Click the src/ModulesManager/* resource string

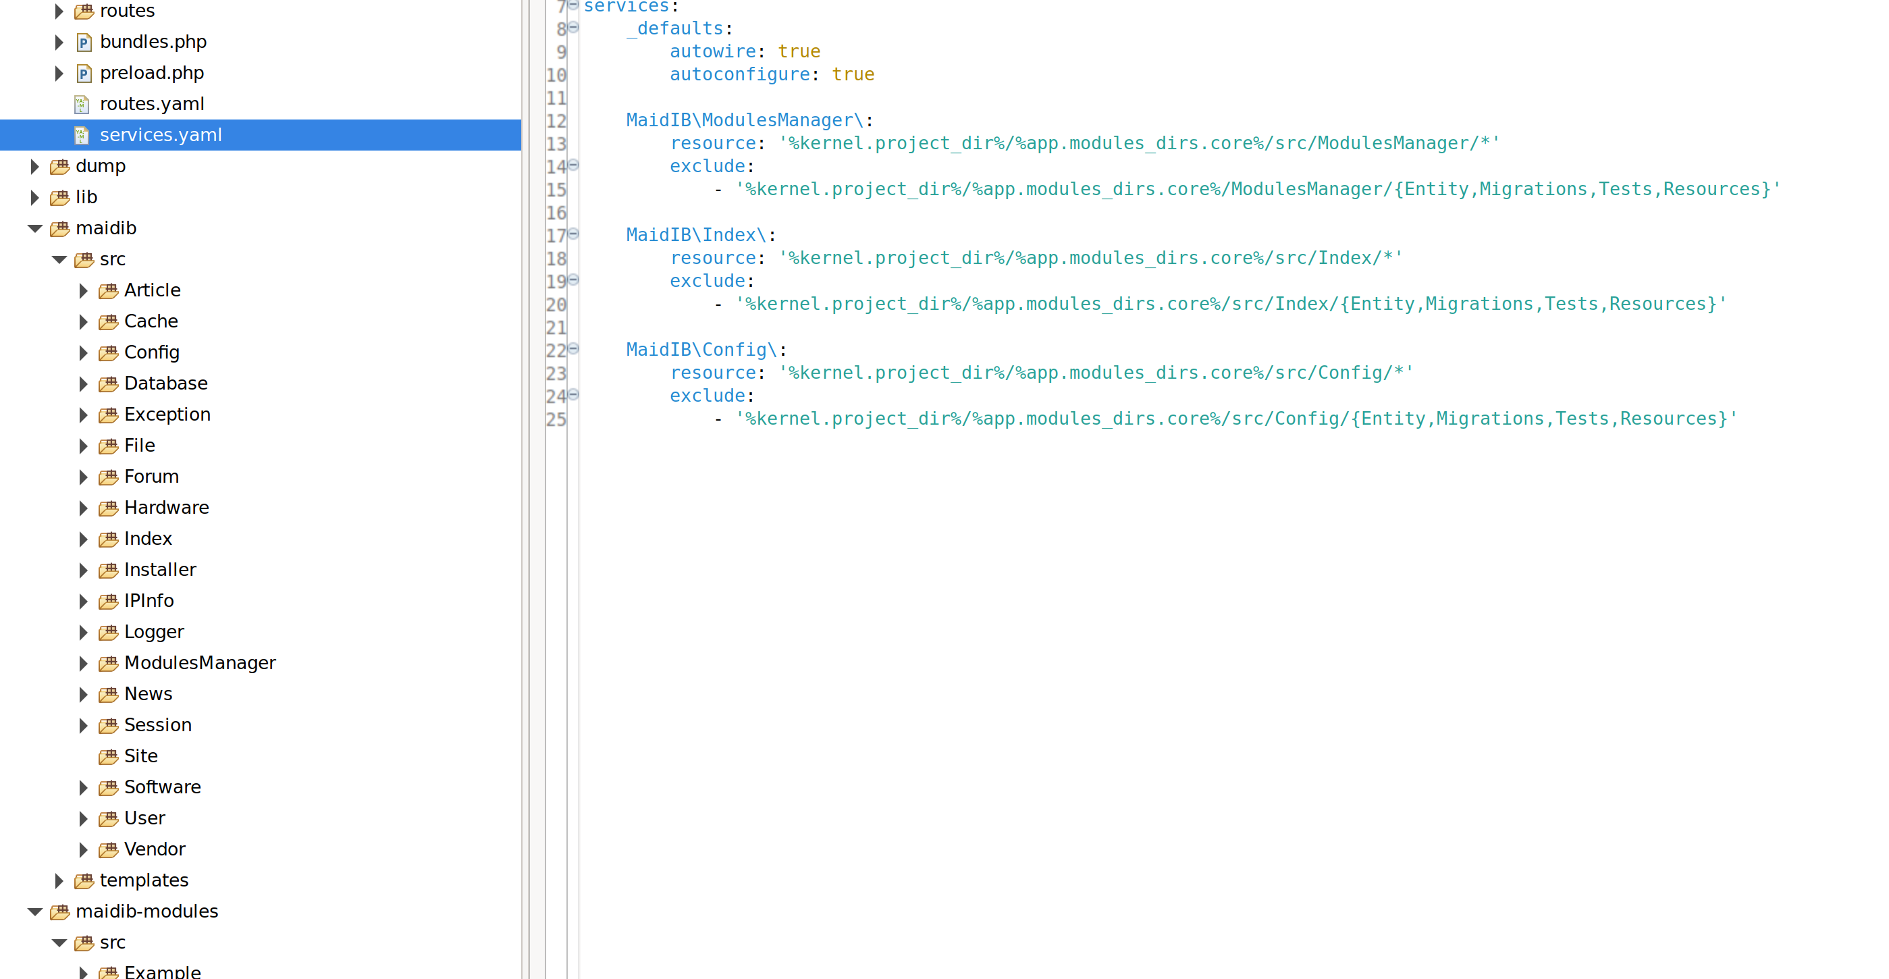click(1139, 143)
